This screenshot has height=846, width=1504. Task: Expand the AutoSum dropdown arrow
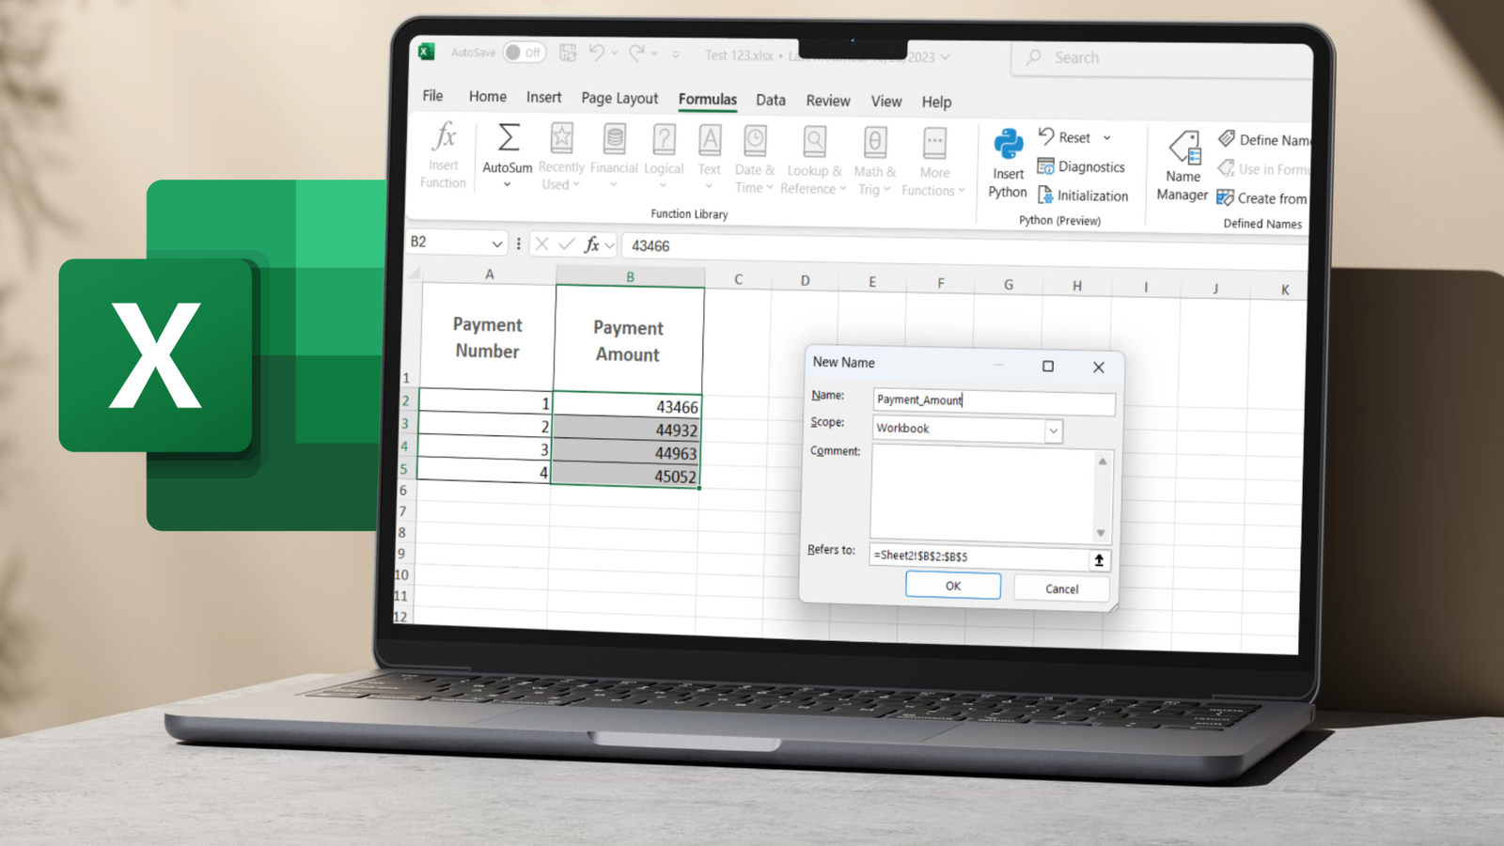tap(507, 184)
